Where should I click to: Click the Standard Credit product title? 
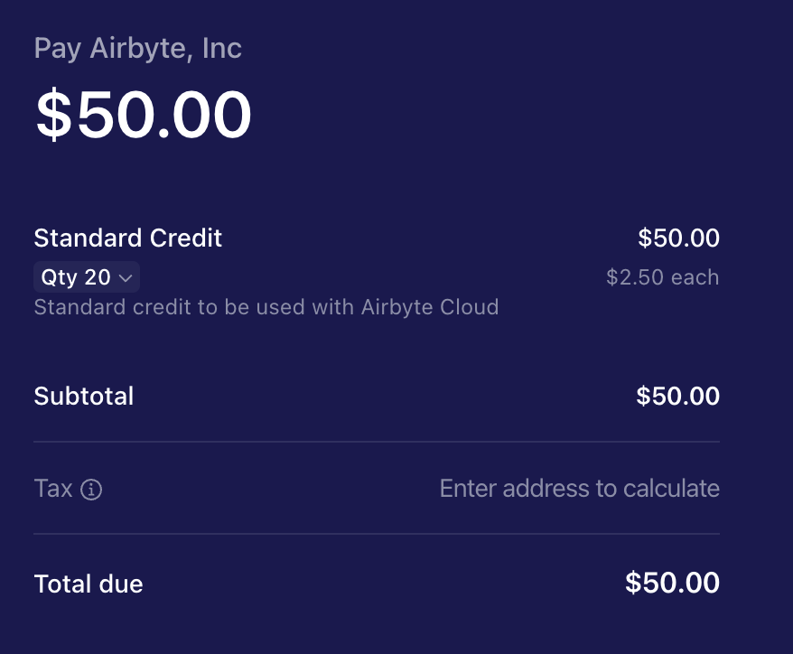[128, 238]
